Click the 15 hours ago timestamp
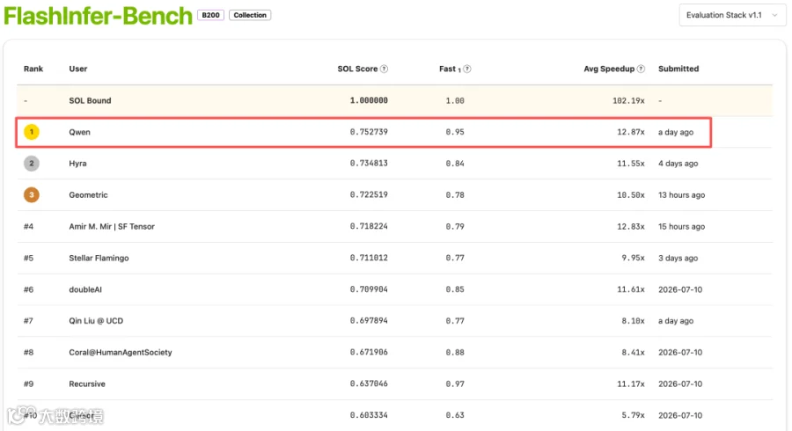 (681, 227)
